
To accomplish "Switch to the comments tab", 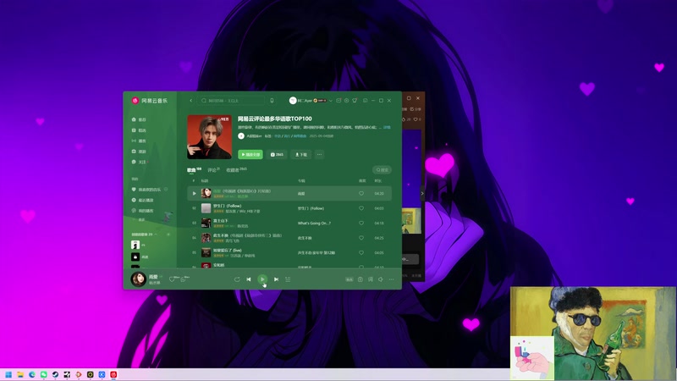I will tap(212, 170).
